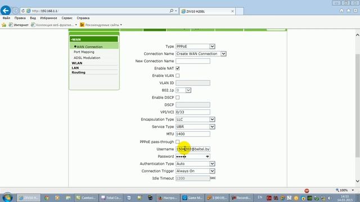Open the Camtasia taskbar button

[x=86, y=198]
